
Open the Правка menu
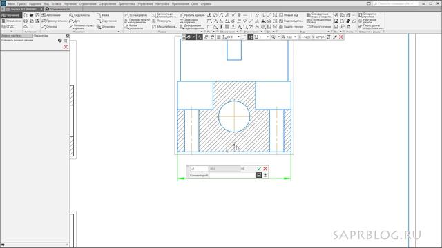coord(21,4)
